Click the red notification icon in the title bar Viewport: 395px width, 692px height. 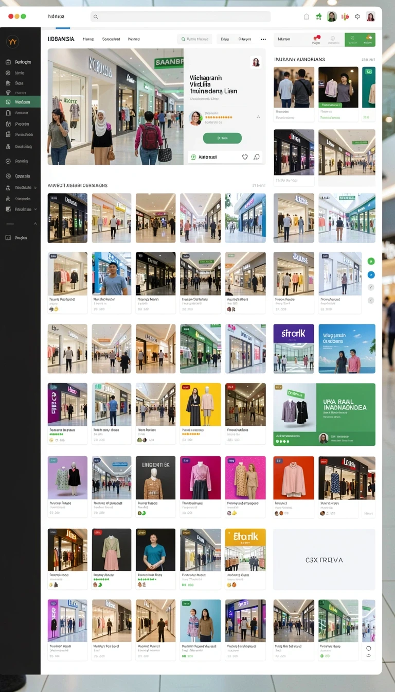point(345,16)
